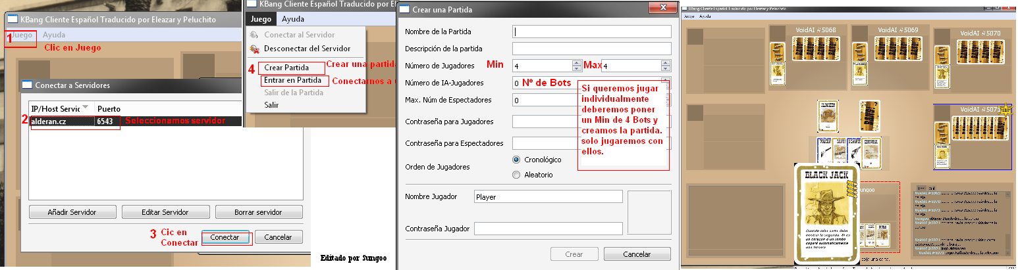Decrease minimum number of players
Screen dimensions: 1018x270
(577, 68)
